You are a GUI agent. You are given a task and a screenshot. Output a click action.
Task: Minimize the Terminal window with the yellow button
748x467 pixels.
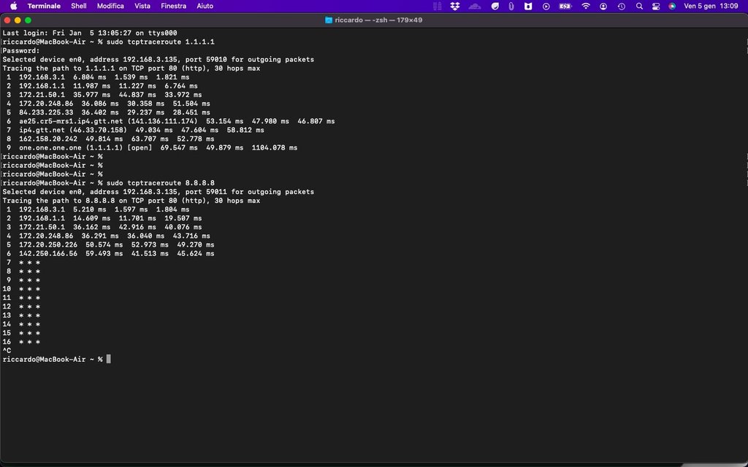[18, 20]
